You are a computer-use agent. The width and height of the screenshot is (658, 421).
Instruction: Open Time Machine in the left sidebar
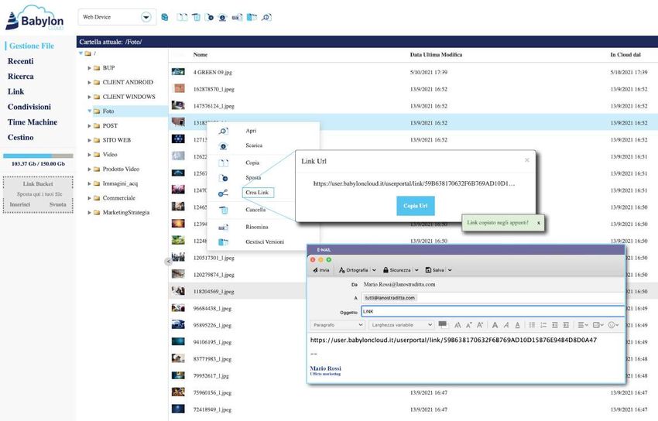tap(32, 122)
